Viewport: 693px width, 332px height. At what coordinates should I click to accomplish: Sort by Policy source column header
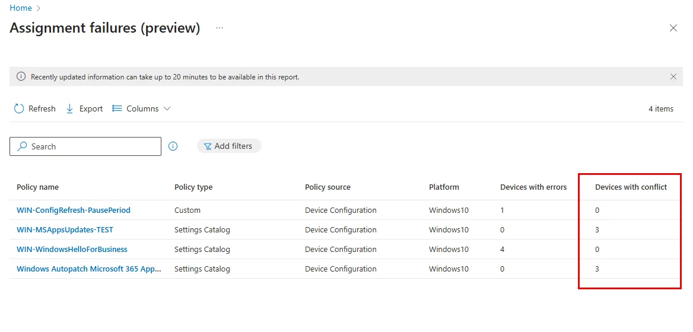pyautogui.click(x=328, y=187)
